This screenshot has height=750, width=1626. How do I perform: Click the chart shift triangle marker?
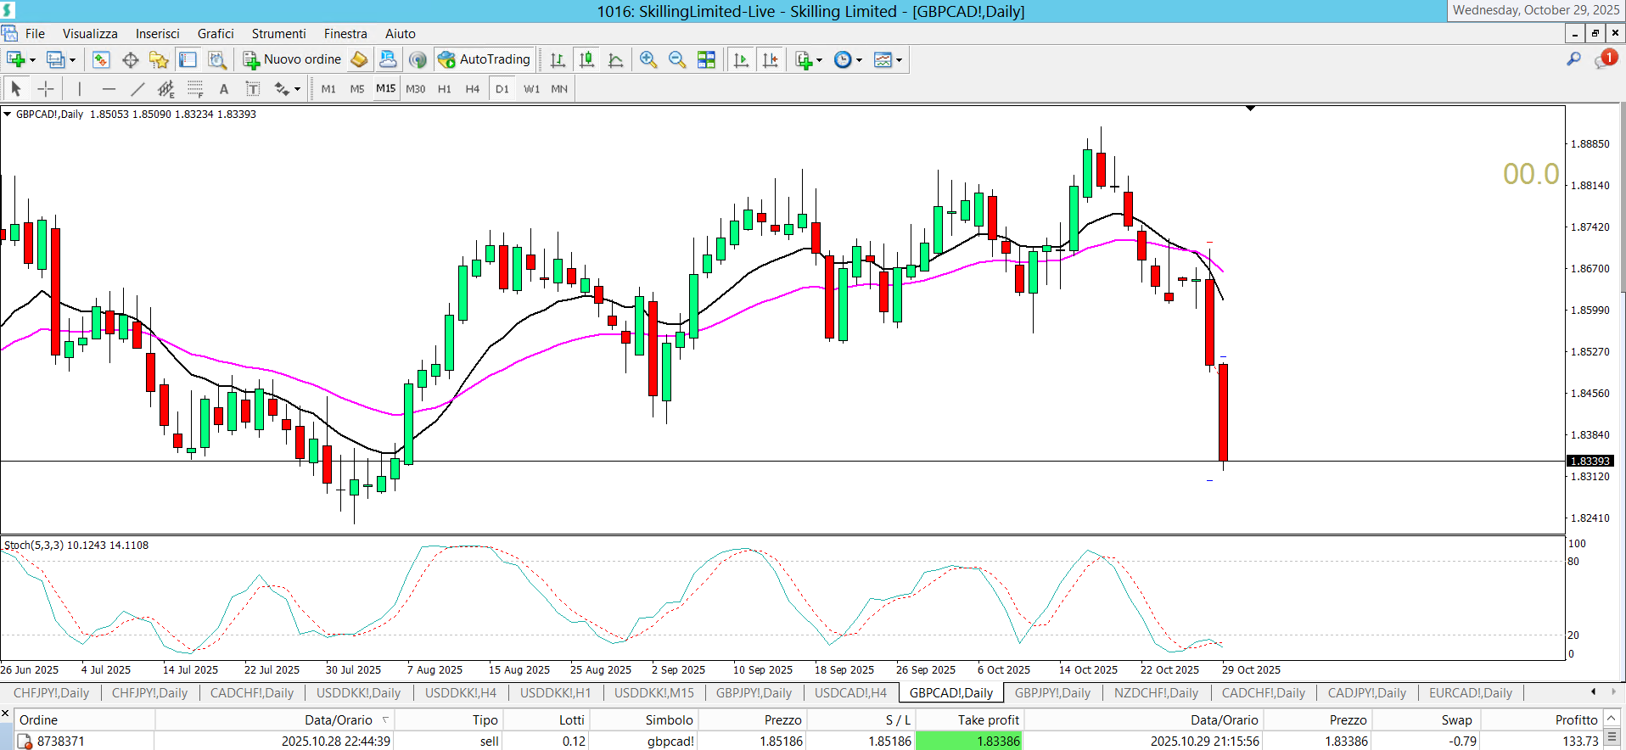(1250, 109)
